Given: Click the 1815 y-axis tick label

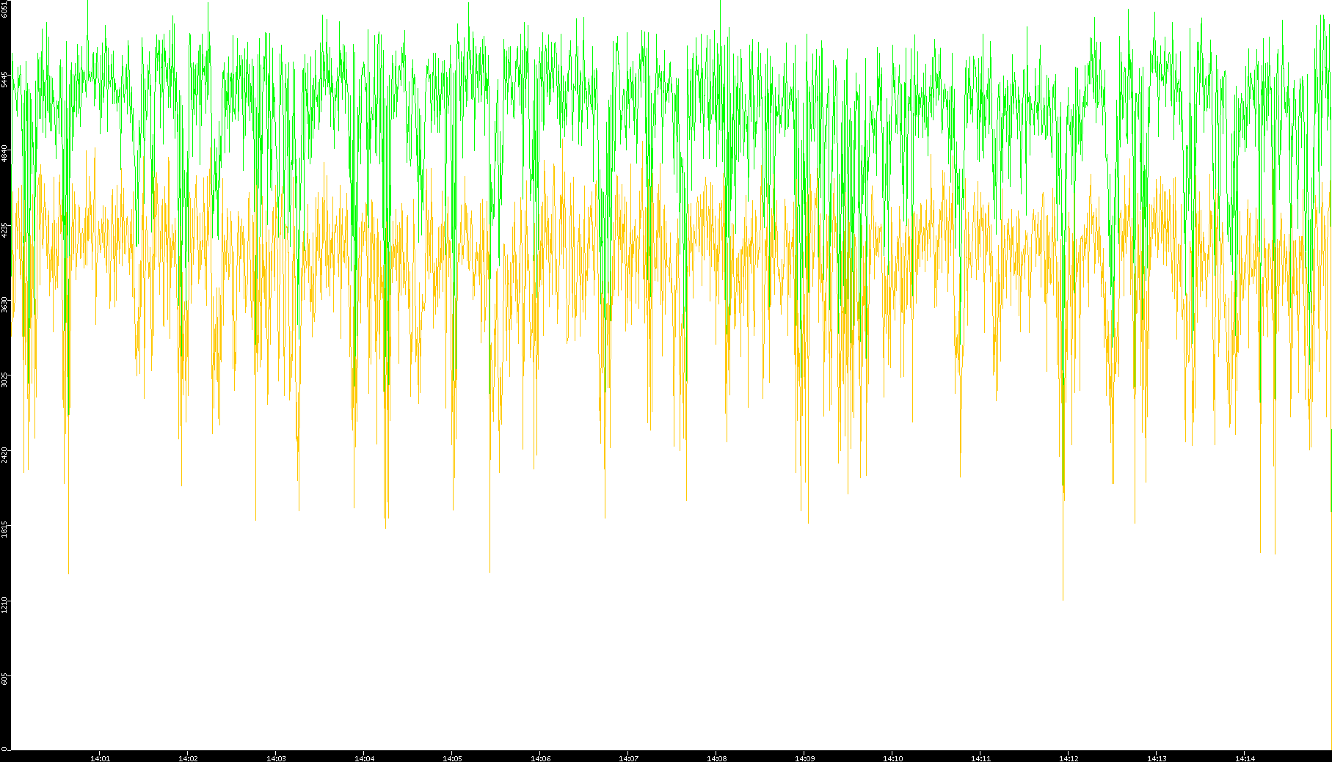Looking at the screenshot, I should [x=4, y=530].
